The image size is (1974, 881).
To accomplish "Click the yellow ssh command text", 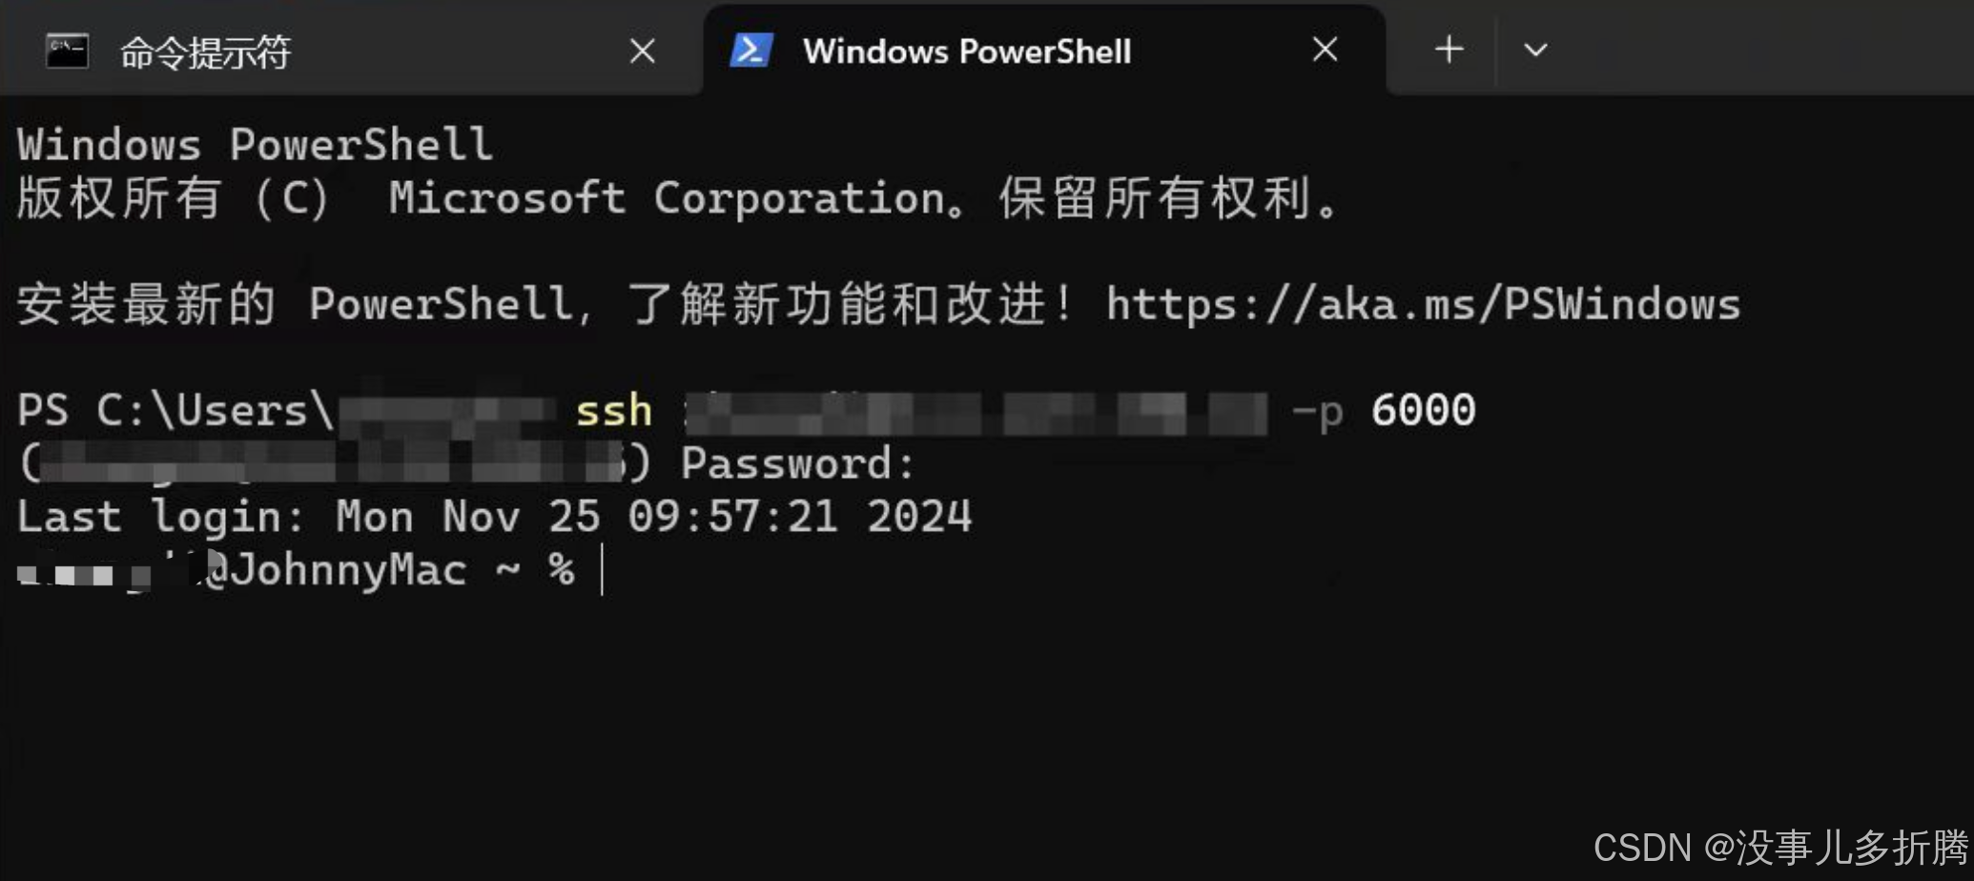I will tap(614, 412).
